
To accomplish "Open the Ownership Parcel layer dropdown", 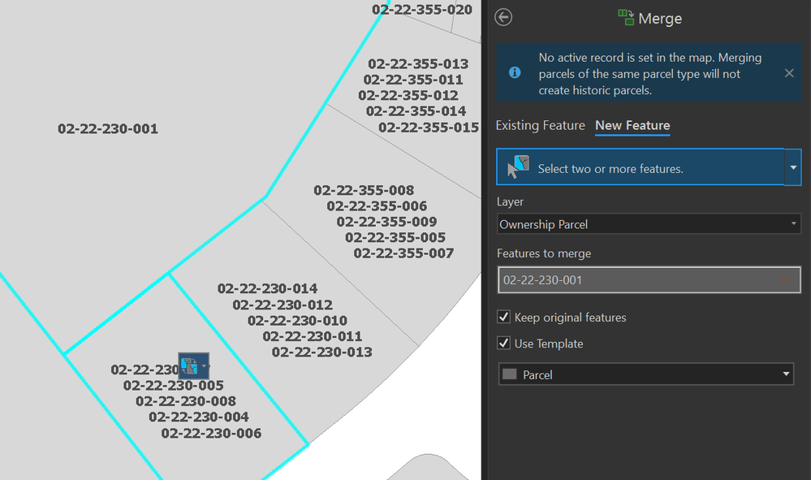I will point(649,224).
